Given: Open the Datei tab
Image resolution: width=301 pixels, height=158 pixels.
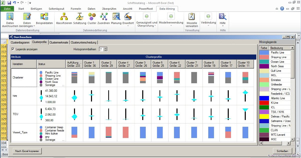Looking at the screenshot, I should (x=7, y=9).
